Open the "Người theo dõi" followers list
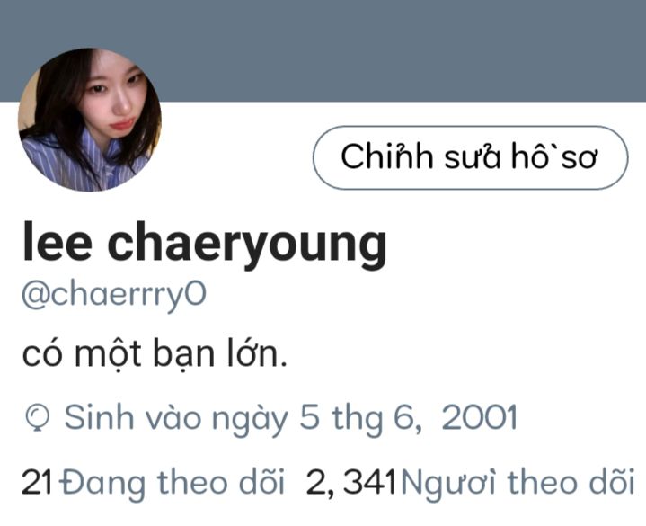The image size is (646, 526). click(x=518, y=483)
